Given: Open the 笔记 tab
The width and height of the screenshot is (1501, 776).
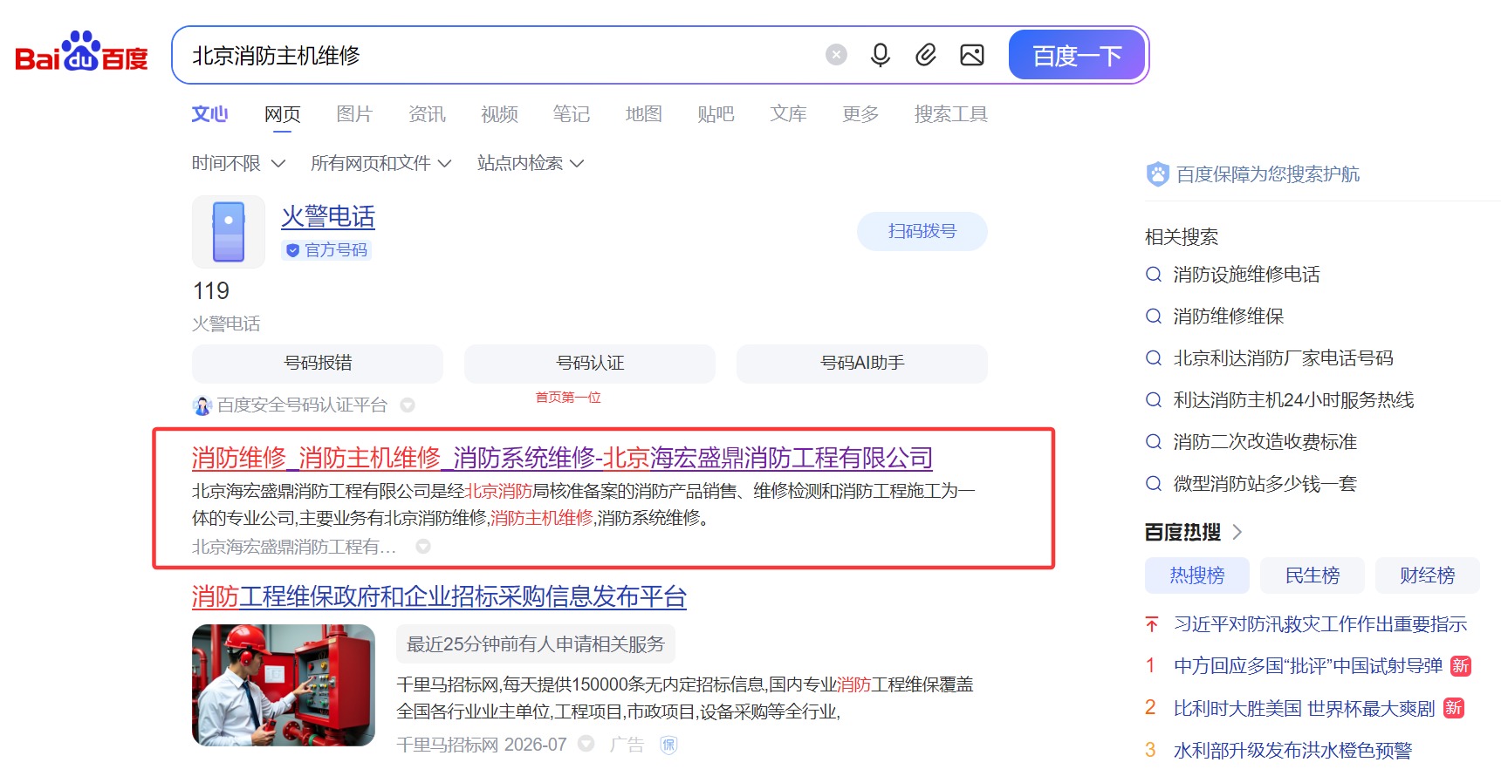Looking at the screenshot, I should (571, 114).
